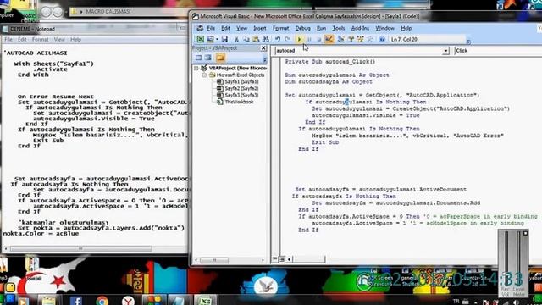Click the blue Help question icon
The width and height of the screenshot is (542, 305).
coord(382,40)
